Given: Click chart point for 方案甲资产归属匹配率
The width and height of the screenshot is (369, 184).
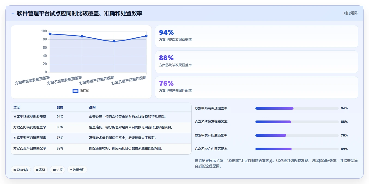Looking at the screenshot, I should [114, 41].
